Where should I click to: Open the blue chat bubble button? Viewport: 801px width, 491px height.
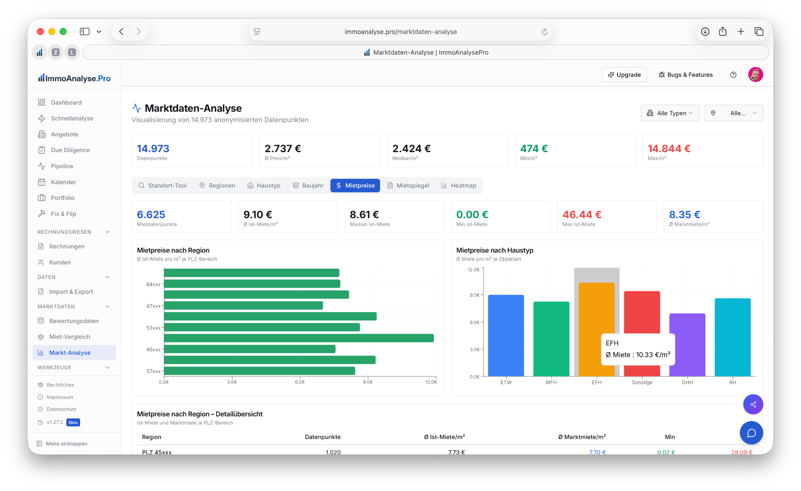point(751,433)
